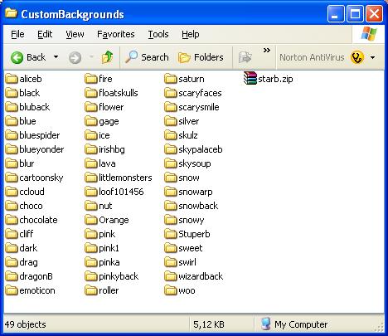
Task: Click the green Back arrow icon
Action: (17, 58)
